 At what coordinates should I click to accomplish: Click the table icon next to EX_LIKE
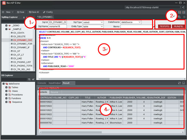[x=12, y=59]
